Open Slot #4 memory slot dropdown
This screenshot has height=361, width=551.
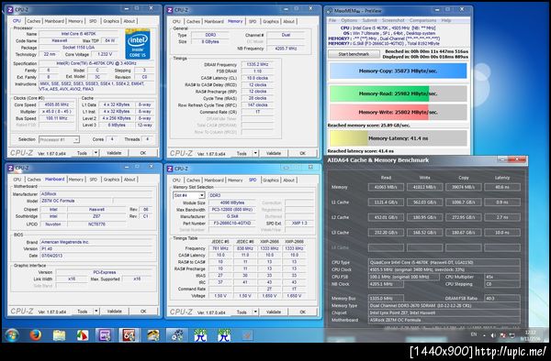pos(202,195)
